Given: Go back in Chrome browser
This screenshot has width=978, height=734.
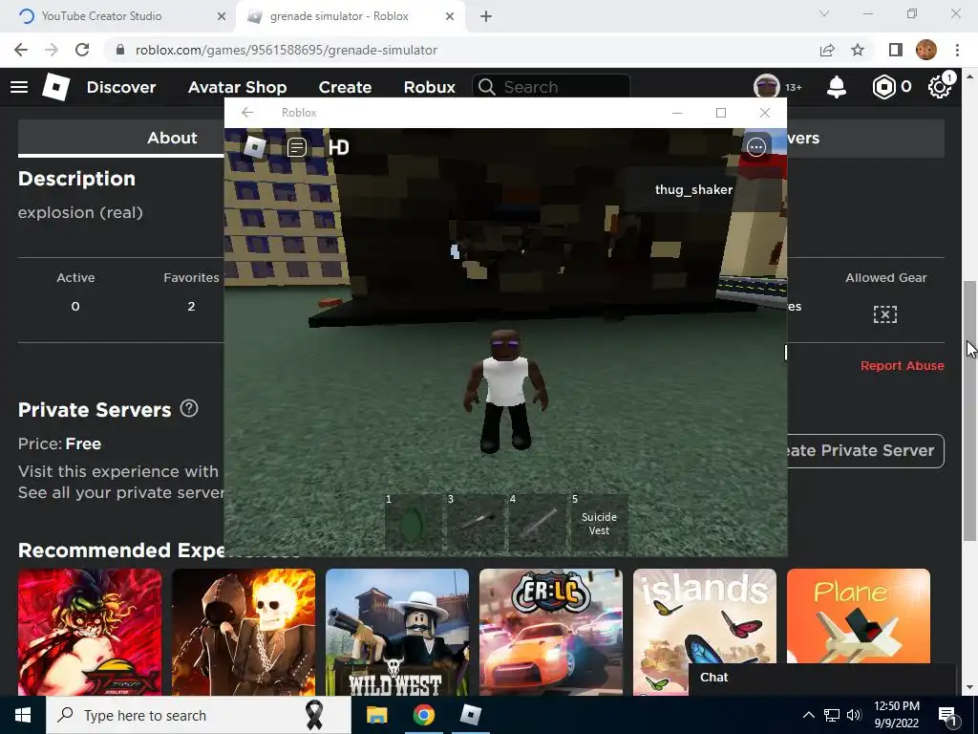Looking at the screenshot, I should coord(21,50).
